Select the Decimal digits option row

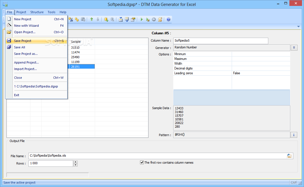pyautogui.click(x=232, y=68)
